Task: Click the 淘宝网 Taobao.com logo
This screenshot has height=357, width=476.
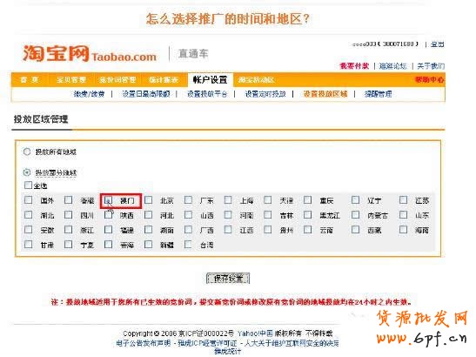Action: pyautogui.click(x=90, y=54)
